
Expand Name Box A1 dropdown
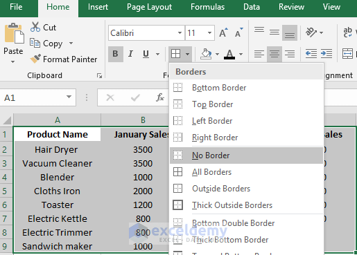[x=69, y=97]
